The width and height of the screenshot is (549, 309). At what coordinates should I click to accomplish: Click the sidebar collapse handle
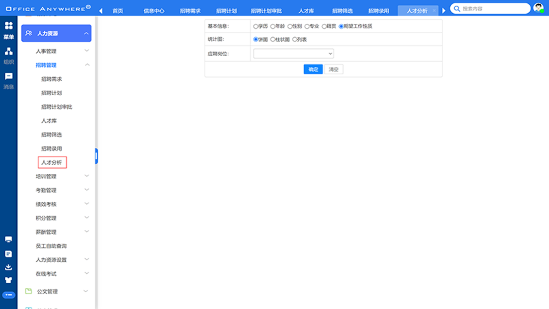tap(97, 156)
